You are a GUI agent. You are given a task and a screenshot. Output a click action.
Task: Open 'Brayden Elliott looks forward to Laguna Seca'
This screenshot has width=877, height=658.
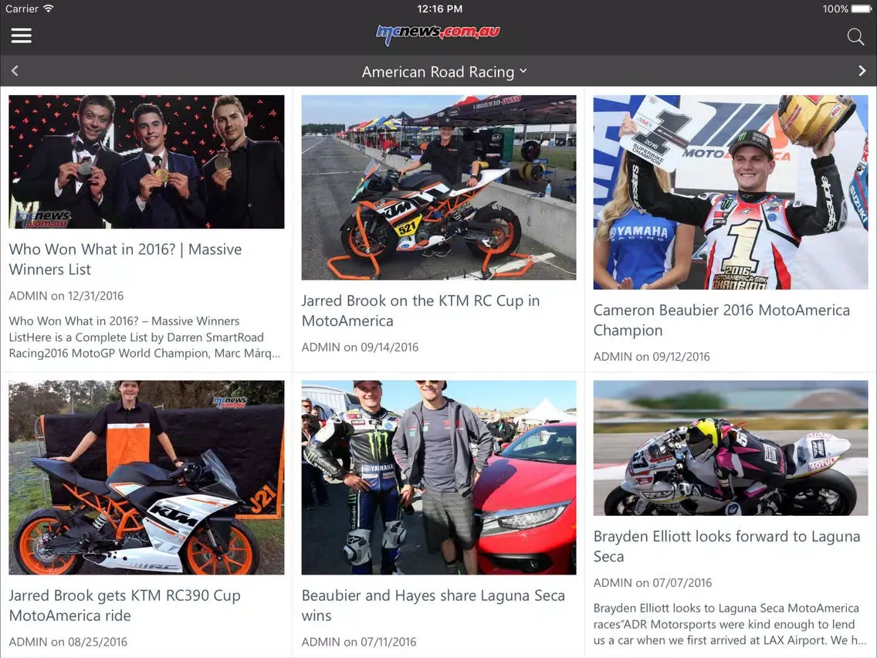pos(726,546)
